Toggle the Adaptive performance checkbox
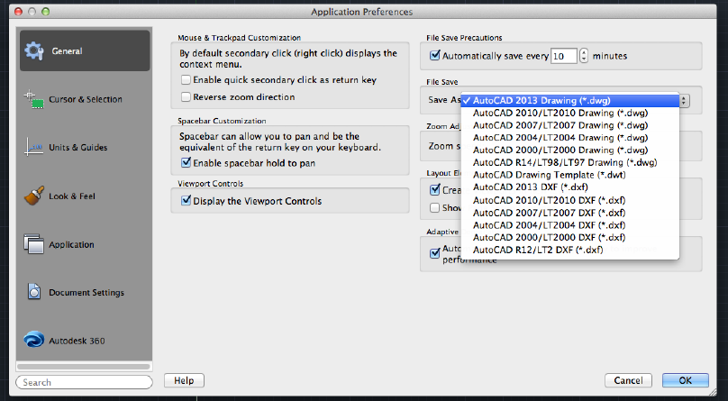Screen dimensions: 728x401 (434, 253)
